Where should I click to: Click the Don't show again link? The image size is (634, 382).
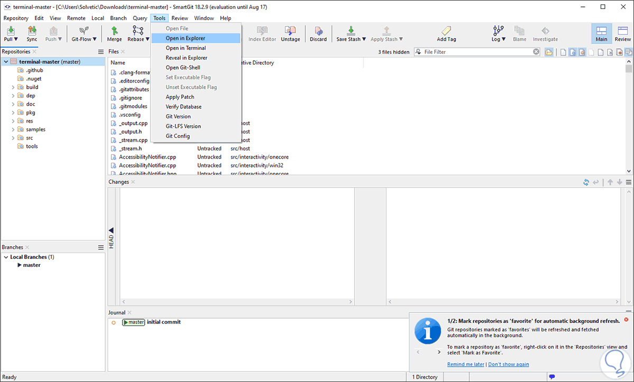point(508,364)
